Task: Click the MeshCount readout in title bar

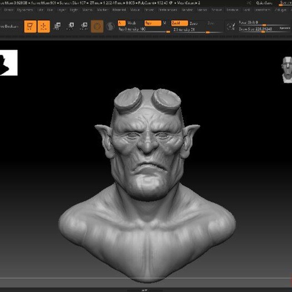Action: coord(188,3)
